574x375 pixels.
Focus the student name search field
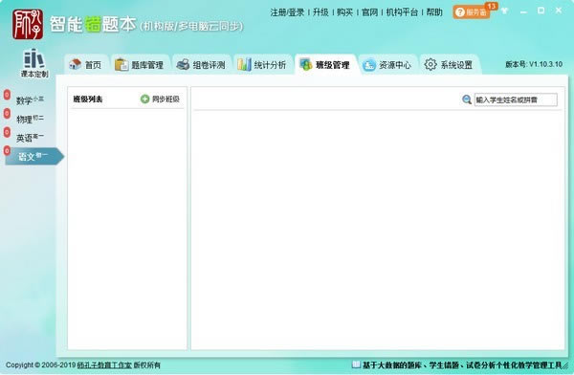coord(516,99)
